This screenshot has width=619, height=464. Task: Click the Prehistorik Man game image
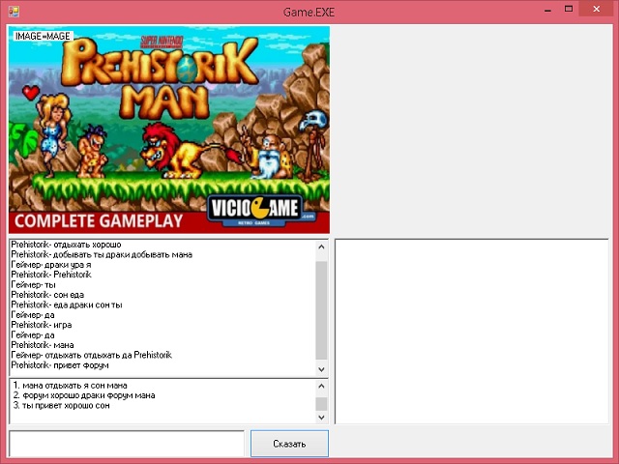click(x=169, y=130)
